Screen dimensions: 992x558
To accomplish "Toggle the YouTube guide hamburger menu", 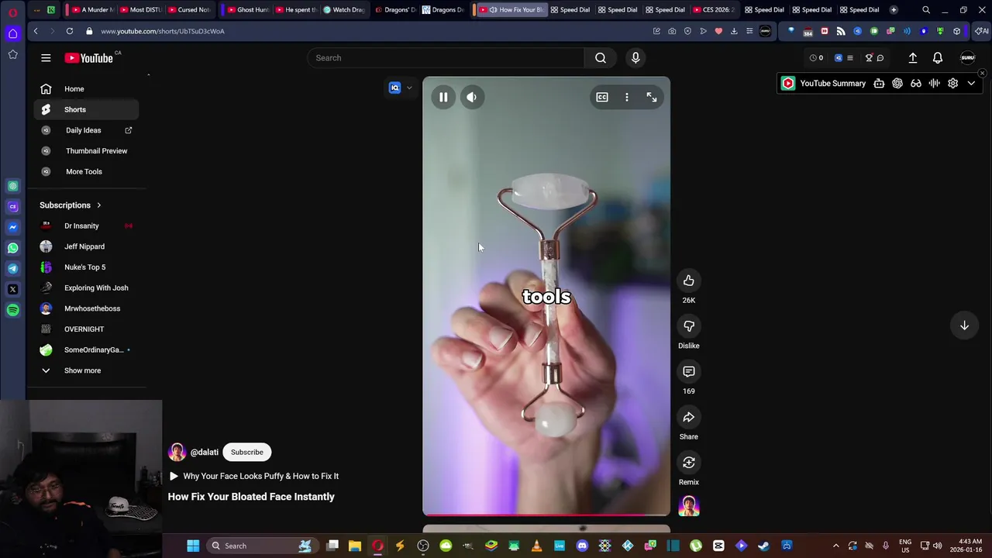I will tap(46, 58).
